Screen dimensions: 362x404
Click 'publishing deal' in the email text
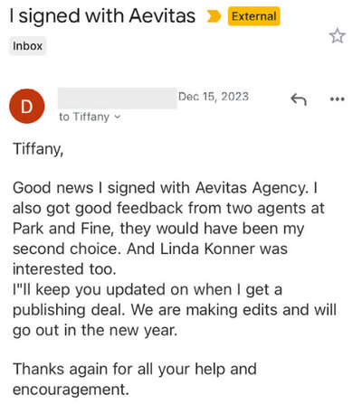point(69,310)
